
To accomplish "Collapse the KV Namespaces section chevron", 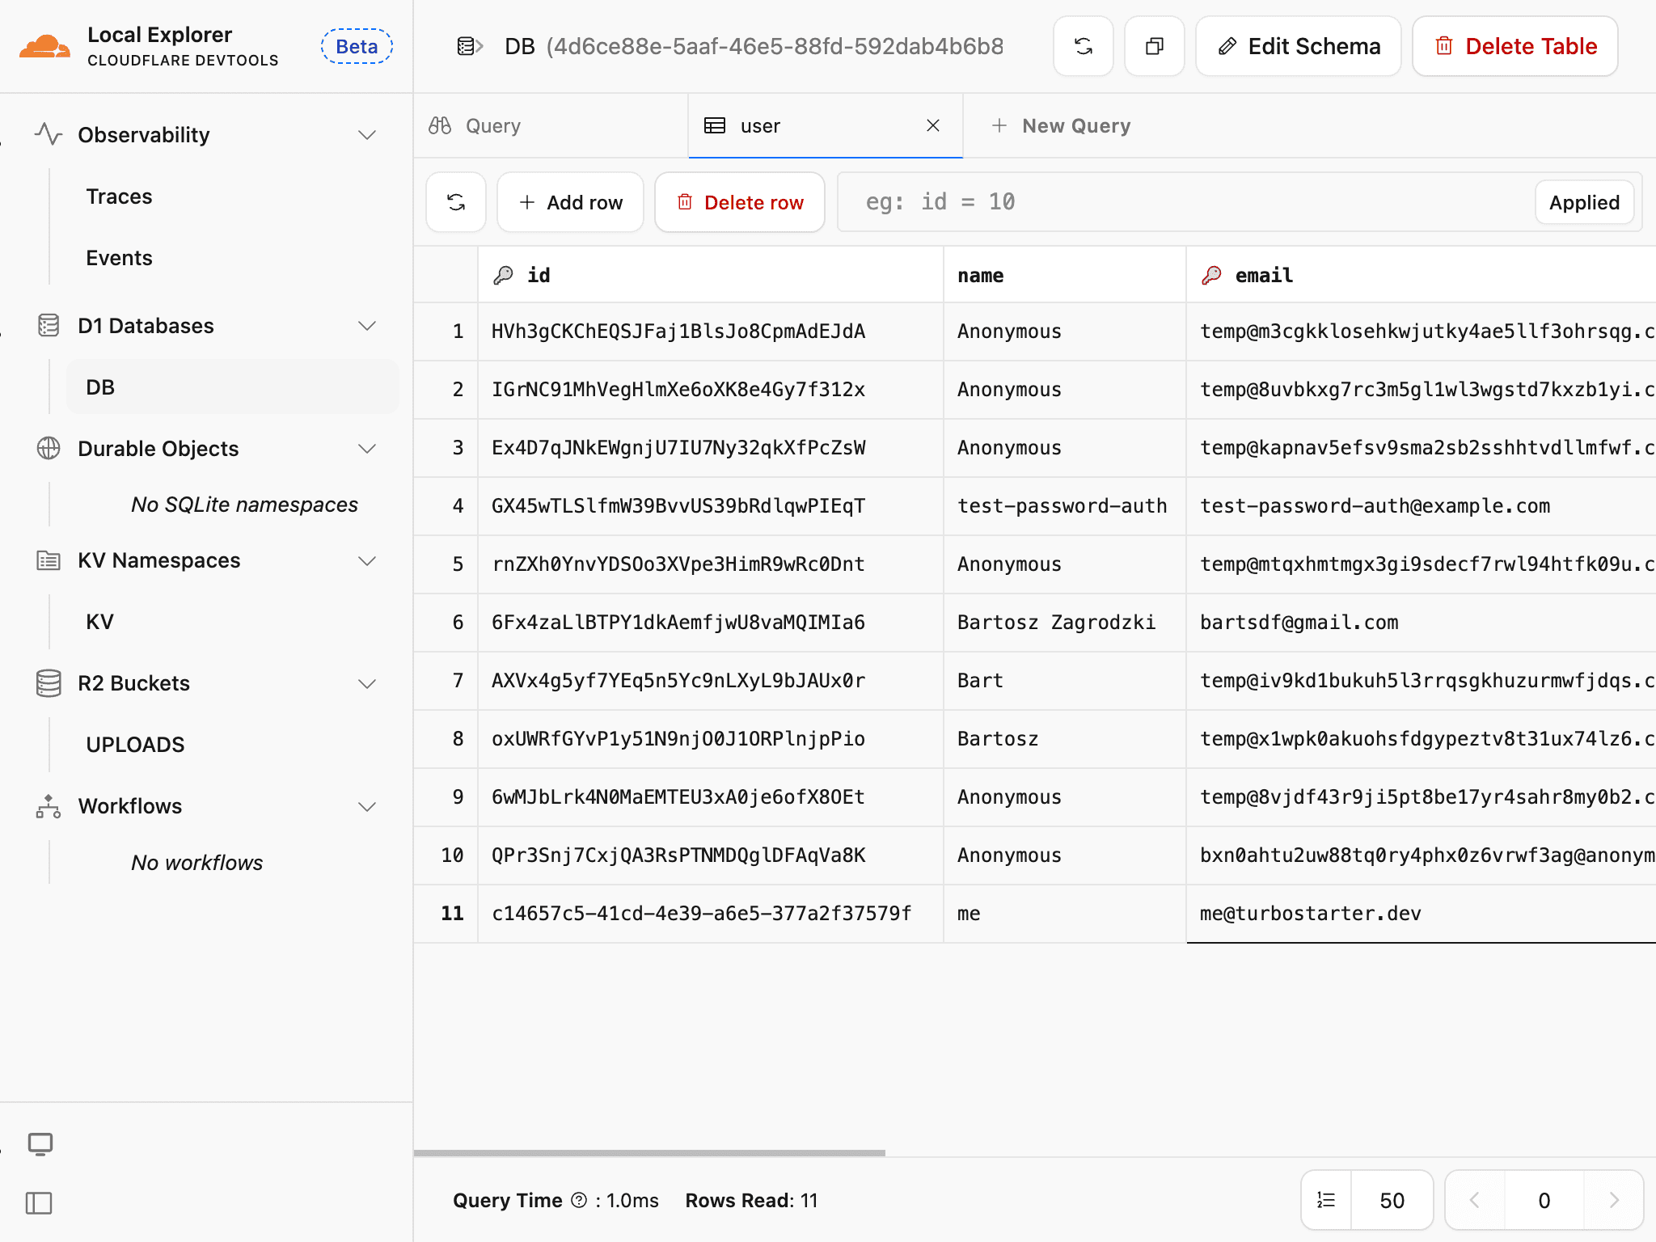I will pos(367,560).
